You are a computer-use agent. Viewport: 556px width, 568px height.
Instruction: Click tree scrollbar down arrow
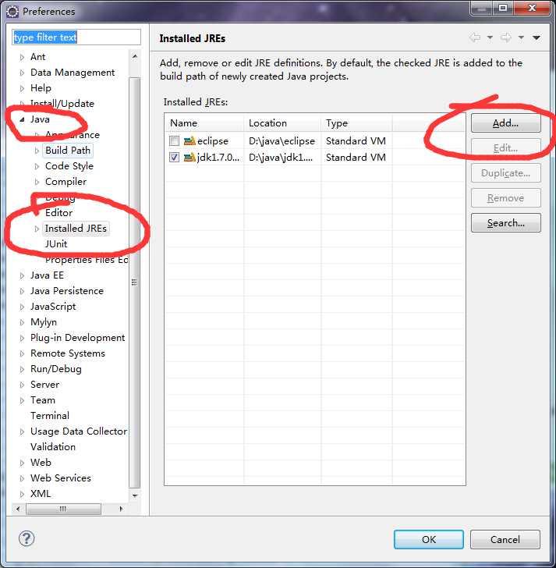[135, 496]
